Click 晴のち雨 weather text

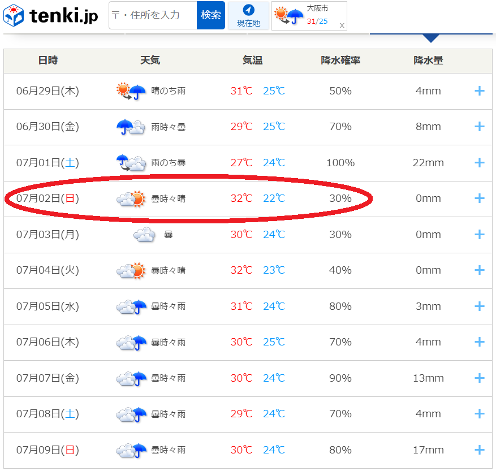[x=169, y=91]
